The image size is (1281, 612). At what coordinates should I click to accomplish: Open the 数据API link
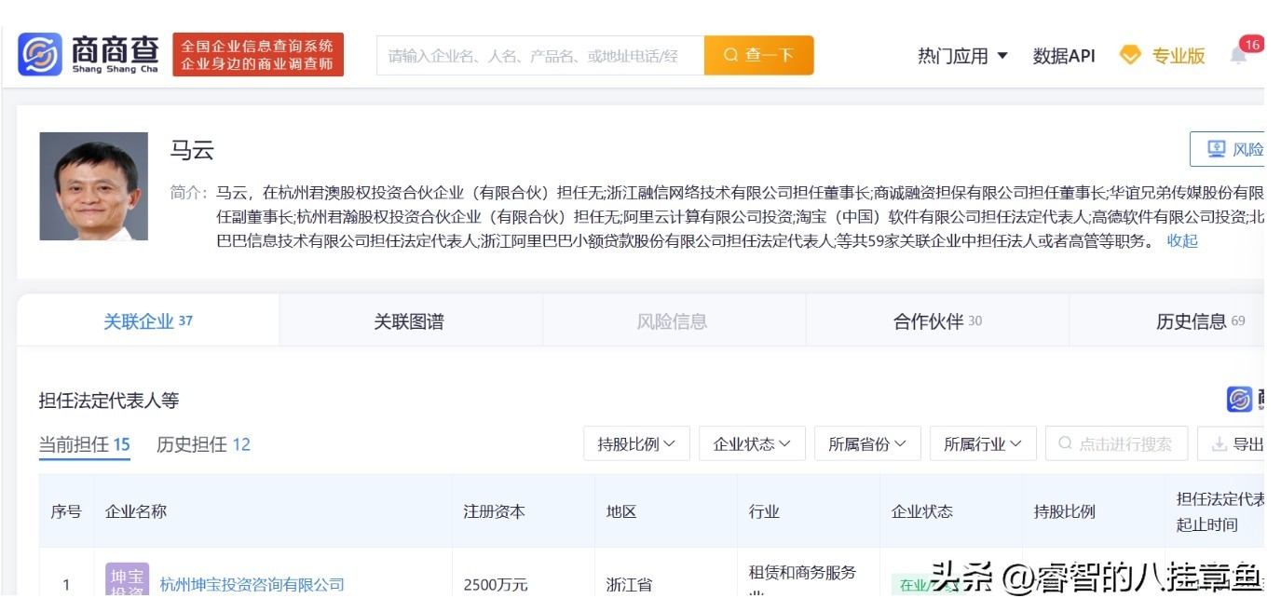(x=1064, y=56)
